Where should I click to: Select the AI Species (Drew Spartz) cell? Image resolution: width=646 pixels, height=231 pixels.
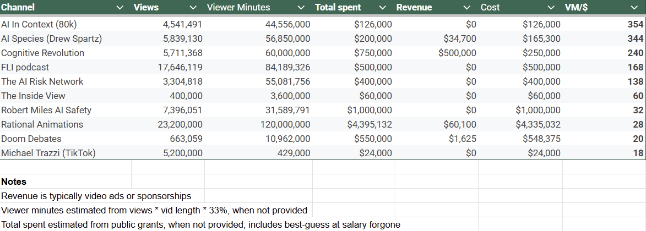coord(51,38)
